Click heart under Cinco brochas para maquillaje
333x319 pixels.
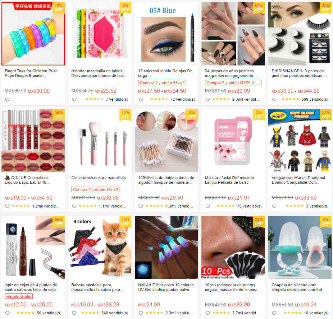click(x=74, y=206)
